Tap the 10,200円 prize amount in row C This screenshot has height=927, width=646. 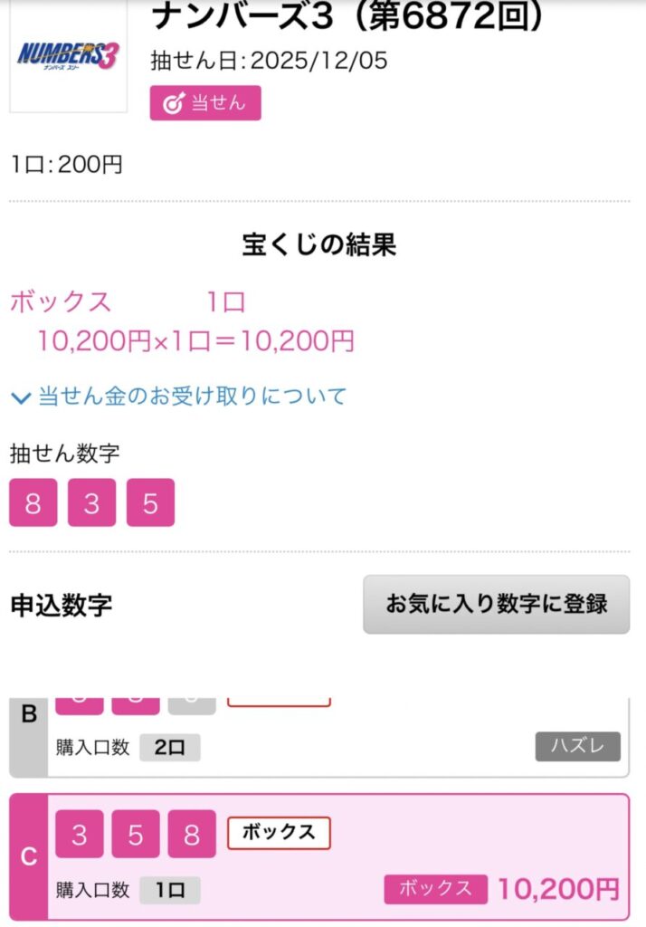558,889
